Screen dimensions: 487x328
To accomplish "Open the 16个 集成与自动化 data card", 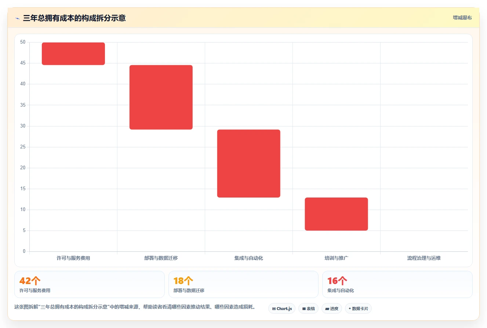I will tap(397, 284).
